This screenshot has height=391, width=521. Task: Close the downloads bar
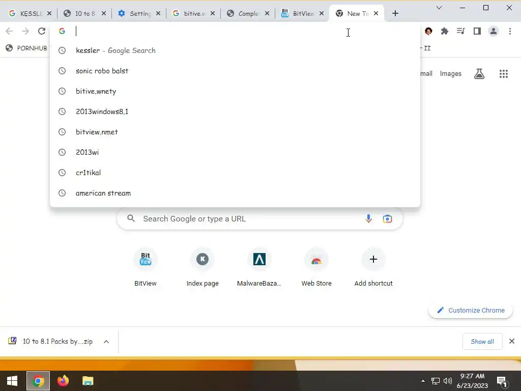[512, 341]
